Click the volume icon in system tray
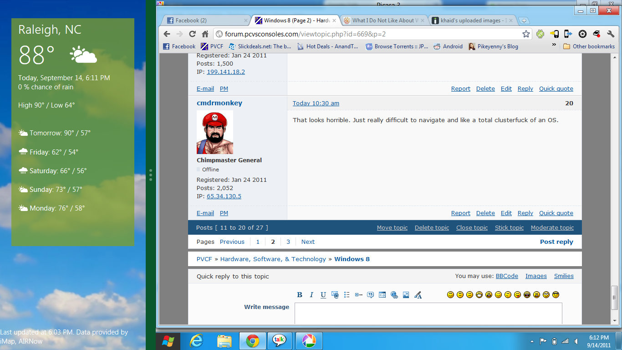Image resolution: width=622 pixels, height=350 pixels. [x=576, y=341]
